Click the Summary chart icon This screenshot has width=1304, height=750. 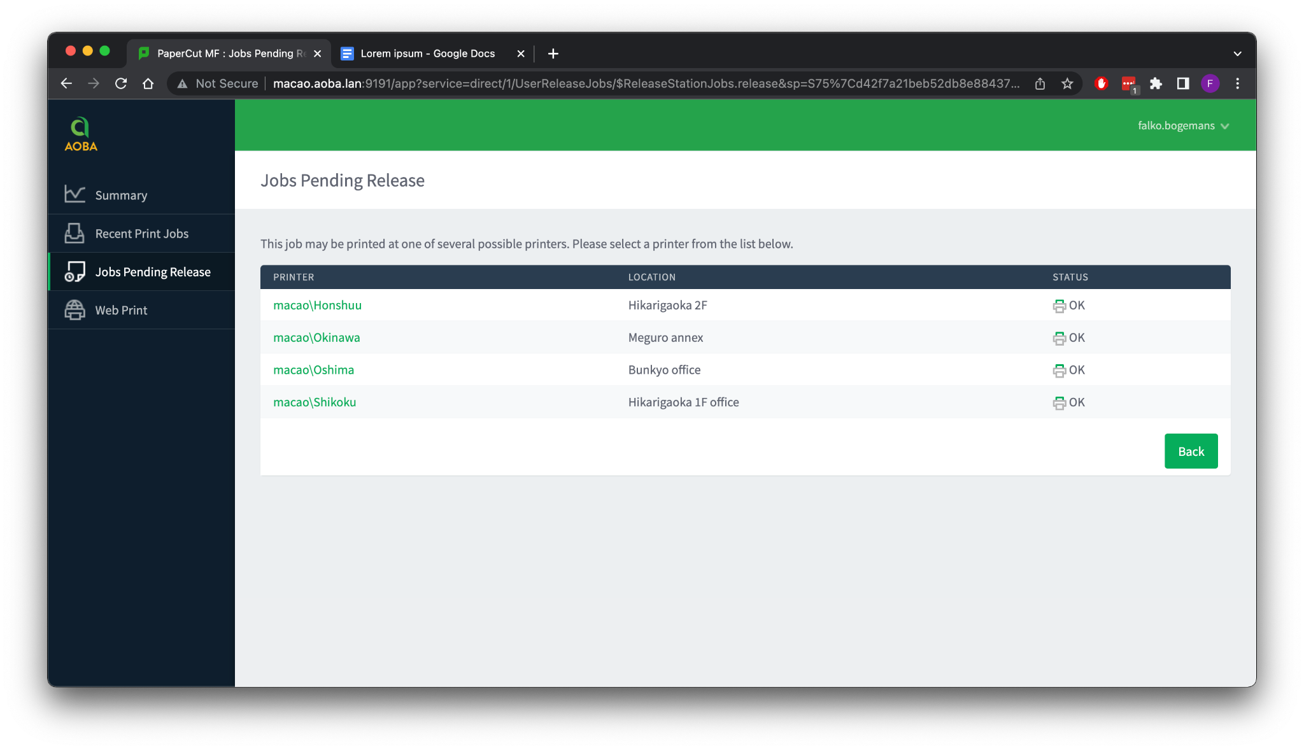point(74,194)
